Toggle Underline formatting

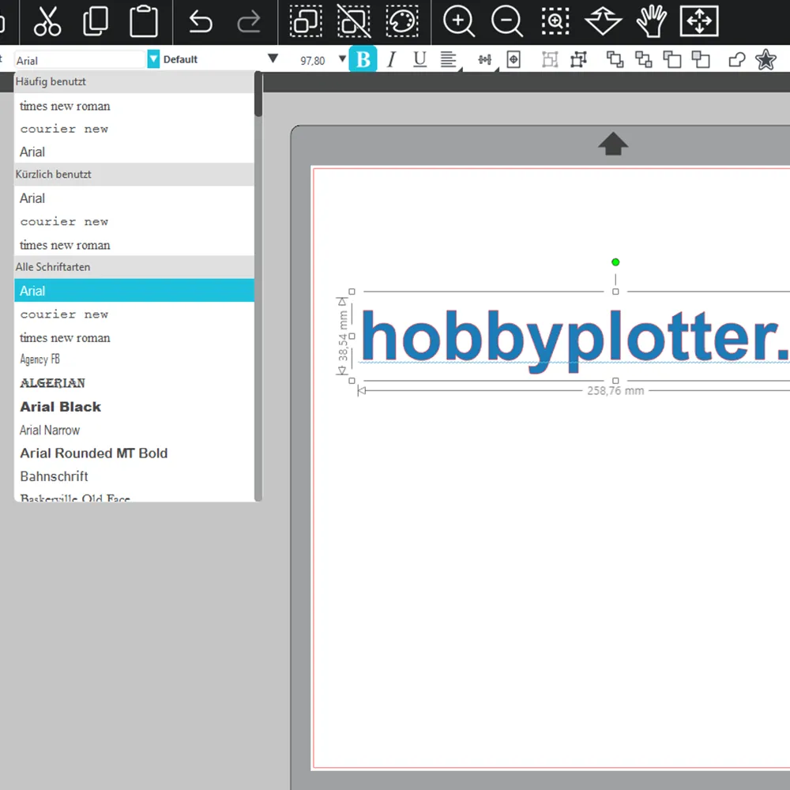point(419,60)
